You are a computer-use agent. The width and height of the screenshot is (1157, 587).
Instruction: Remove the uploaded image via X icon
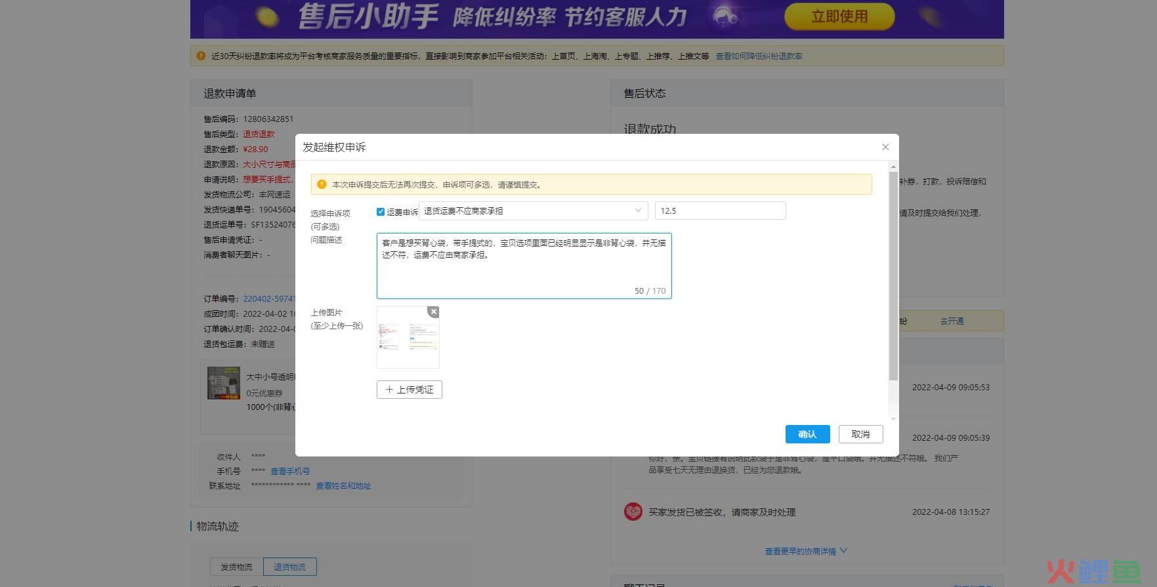[433, 312]
